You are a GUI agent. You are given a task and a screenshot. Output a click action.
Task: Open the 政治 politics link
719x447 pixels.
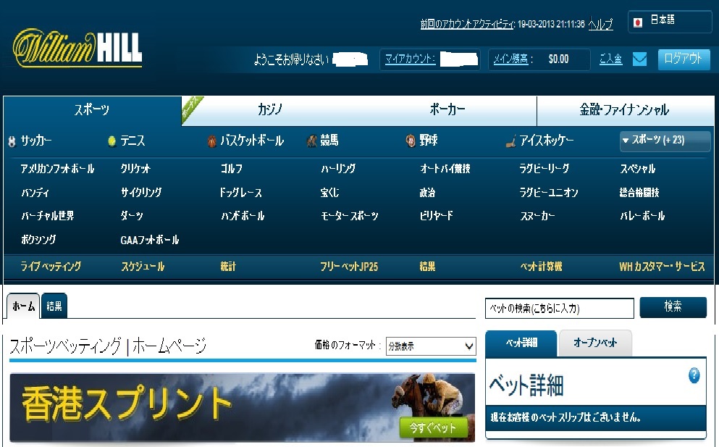pyautogui.click(x=427, y=193)
